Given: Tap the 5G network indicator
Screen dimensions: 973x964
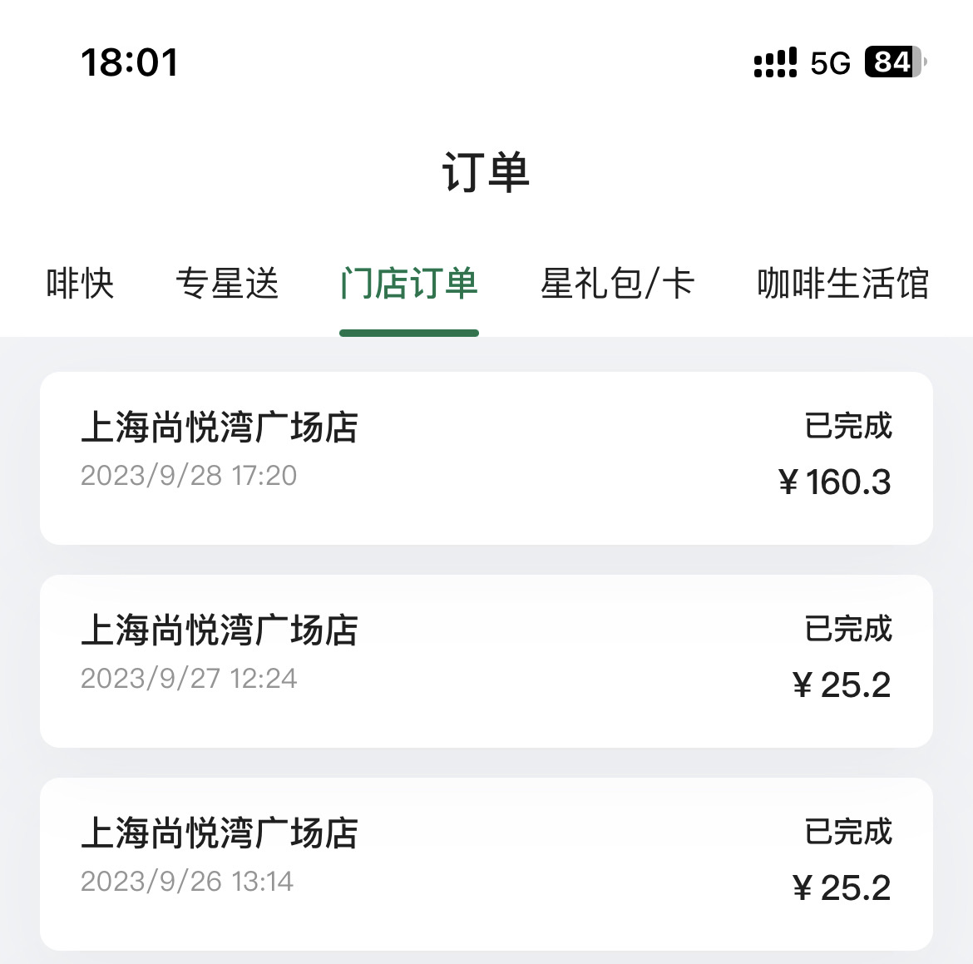Looking at the screenshot, I should 830,62.
